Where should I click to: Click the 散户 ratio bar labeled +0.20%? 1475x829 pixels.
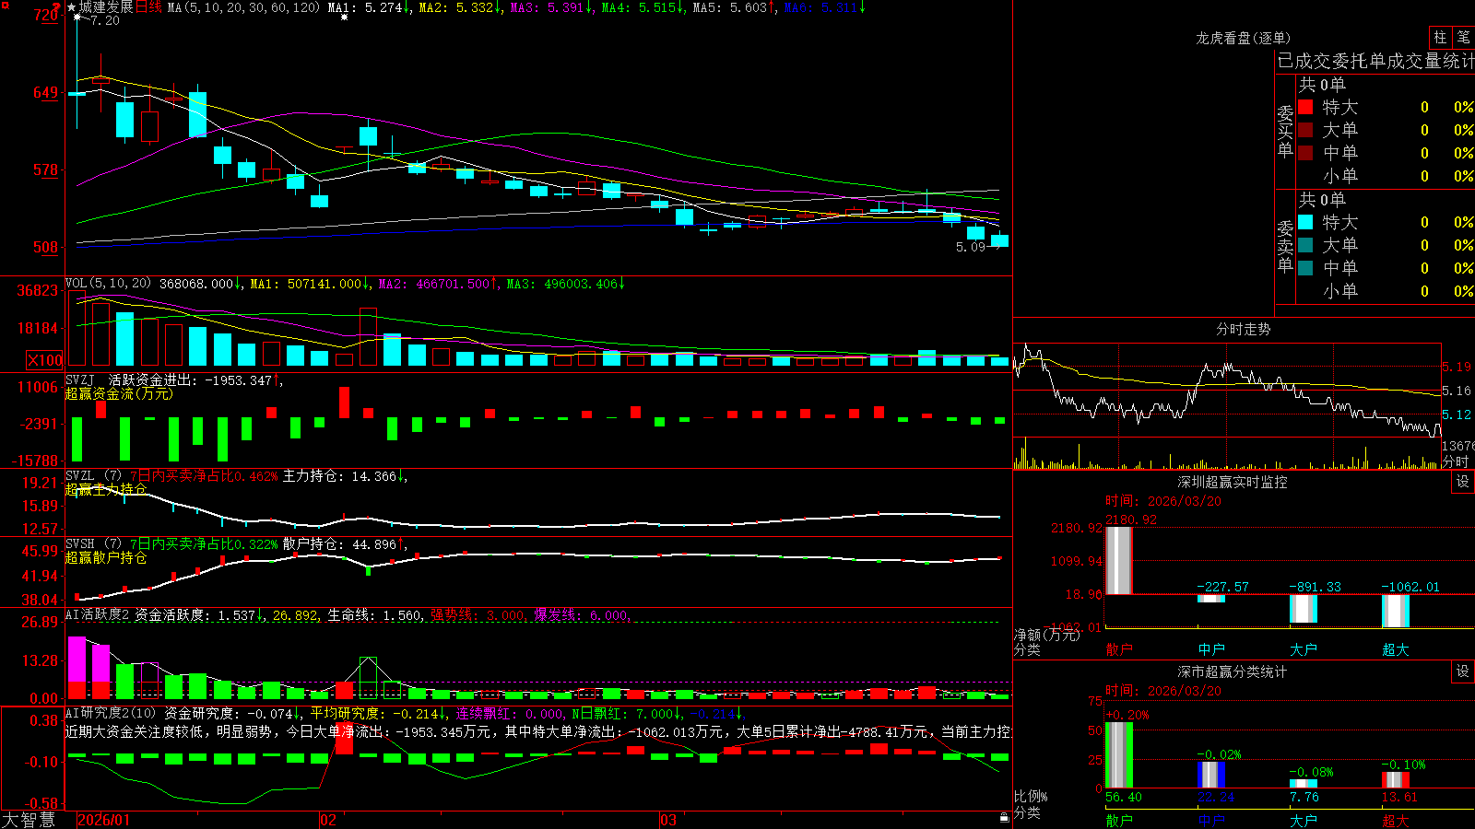[x=1118, y=755]
